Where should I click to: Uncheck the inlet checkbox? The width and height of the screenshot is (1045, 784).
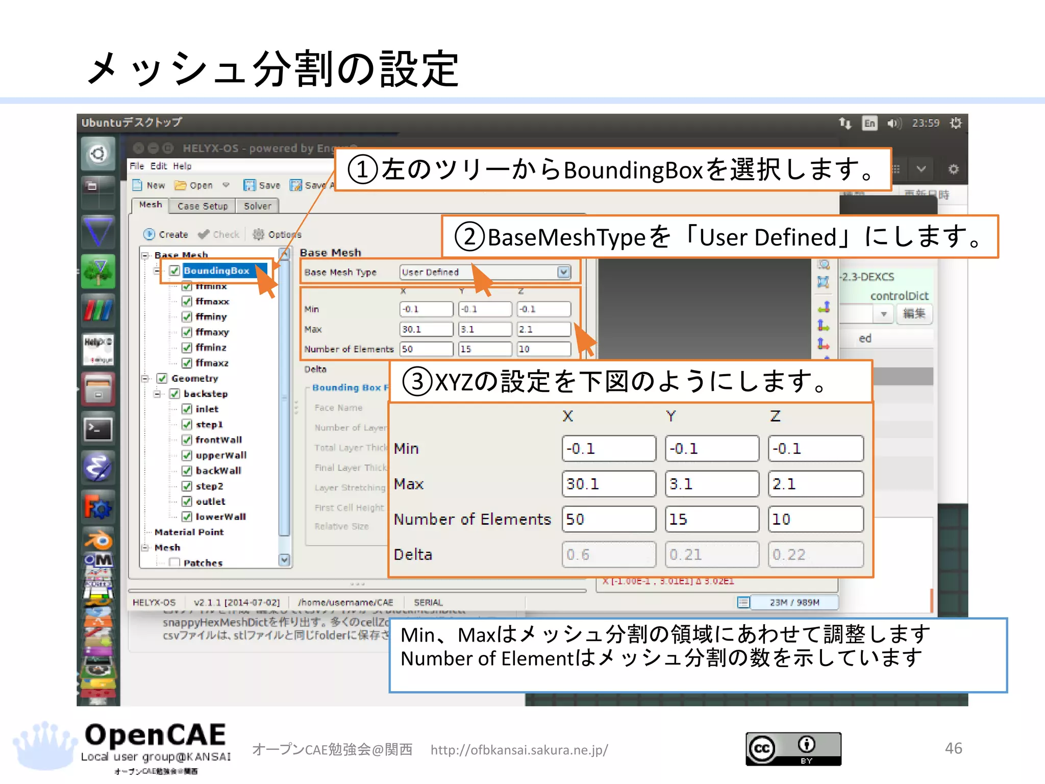[187, 409]
